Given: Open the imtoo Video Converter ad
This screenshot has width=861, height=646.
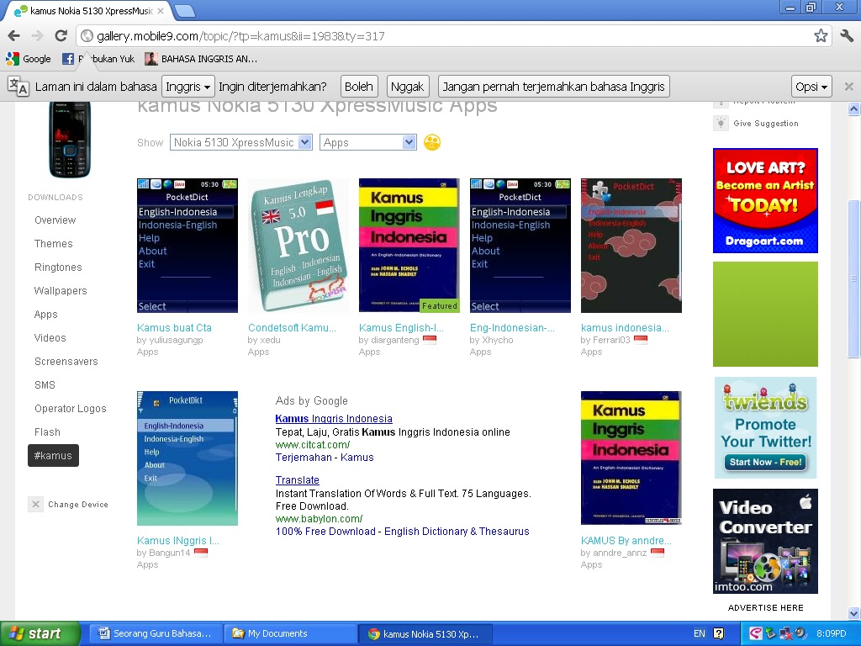Looking at the screenshot, I should pos(765,541).
